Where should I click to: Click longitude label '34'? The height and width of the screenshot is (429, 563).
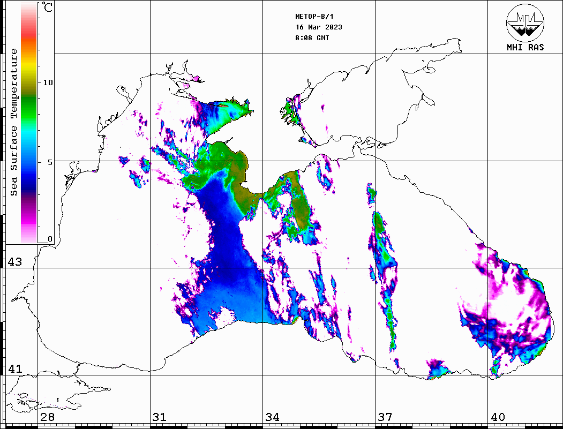272,417
